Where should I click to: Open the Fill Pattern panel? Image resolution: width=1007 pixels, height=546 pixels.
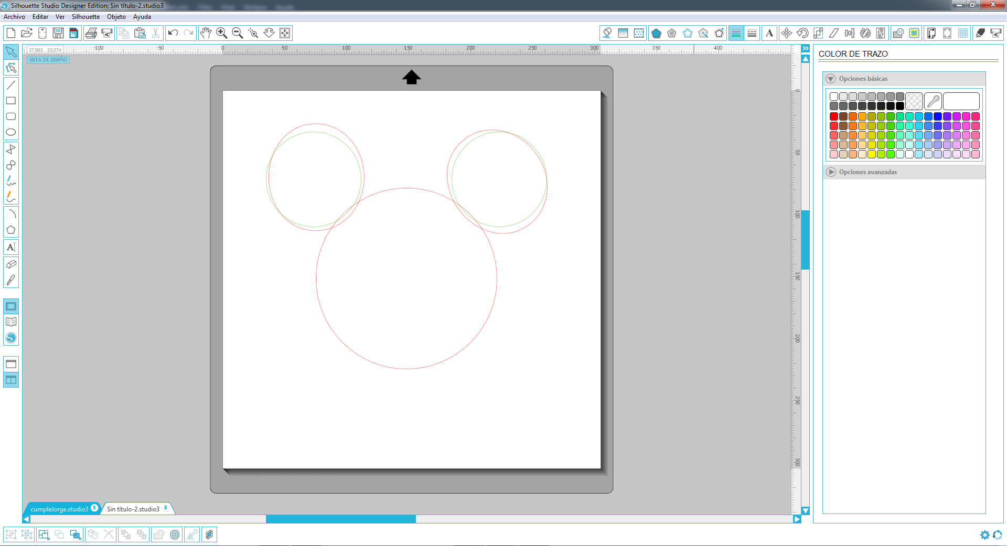click(639, 33)
